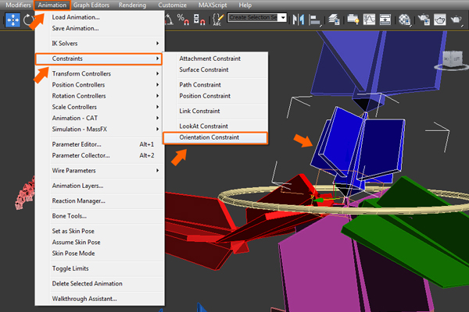Open the Animation menu
This screenshot has width=469, height=312.
tap(52, 5)
